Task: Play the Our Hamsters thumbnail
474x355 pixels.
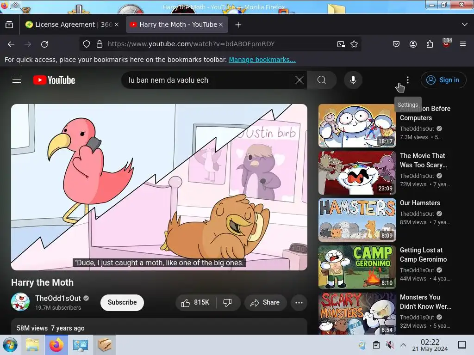Action: (x=357, y=220)
